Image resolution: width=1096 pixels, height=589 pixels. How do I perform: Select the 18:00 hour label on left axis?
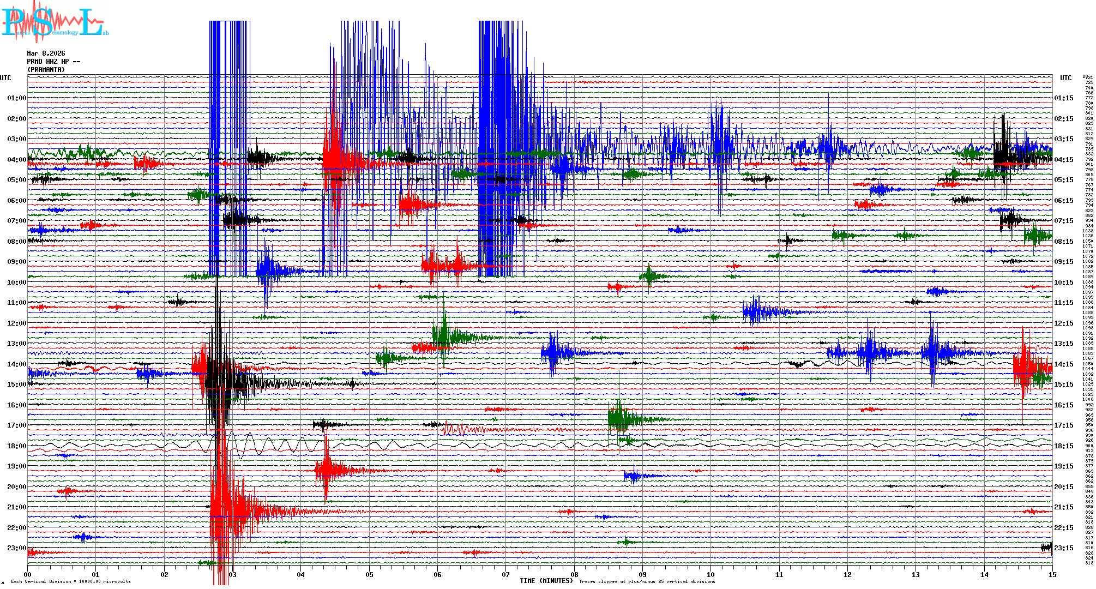click(16, 446)
